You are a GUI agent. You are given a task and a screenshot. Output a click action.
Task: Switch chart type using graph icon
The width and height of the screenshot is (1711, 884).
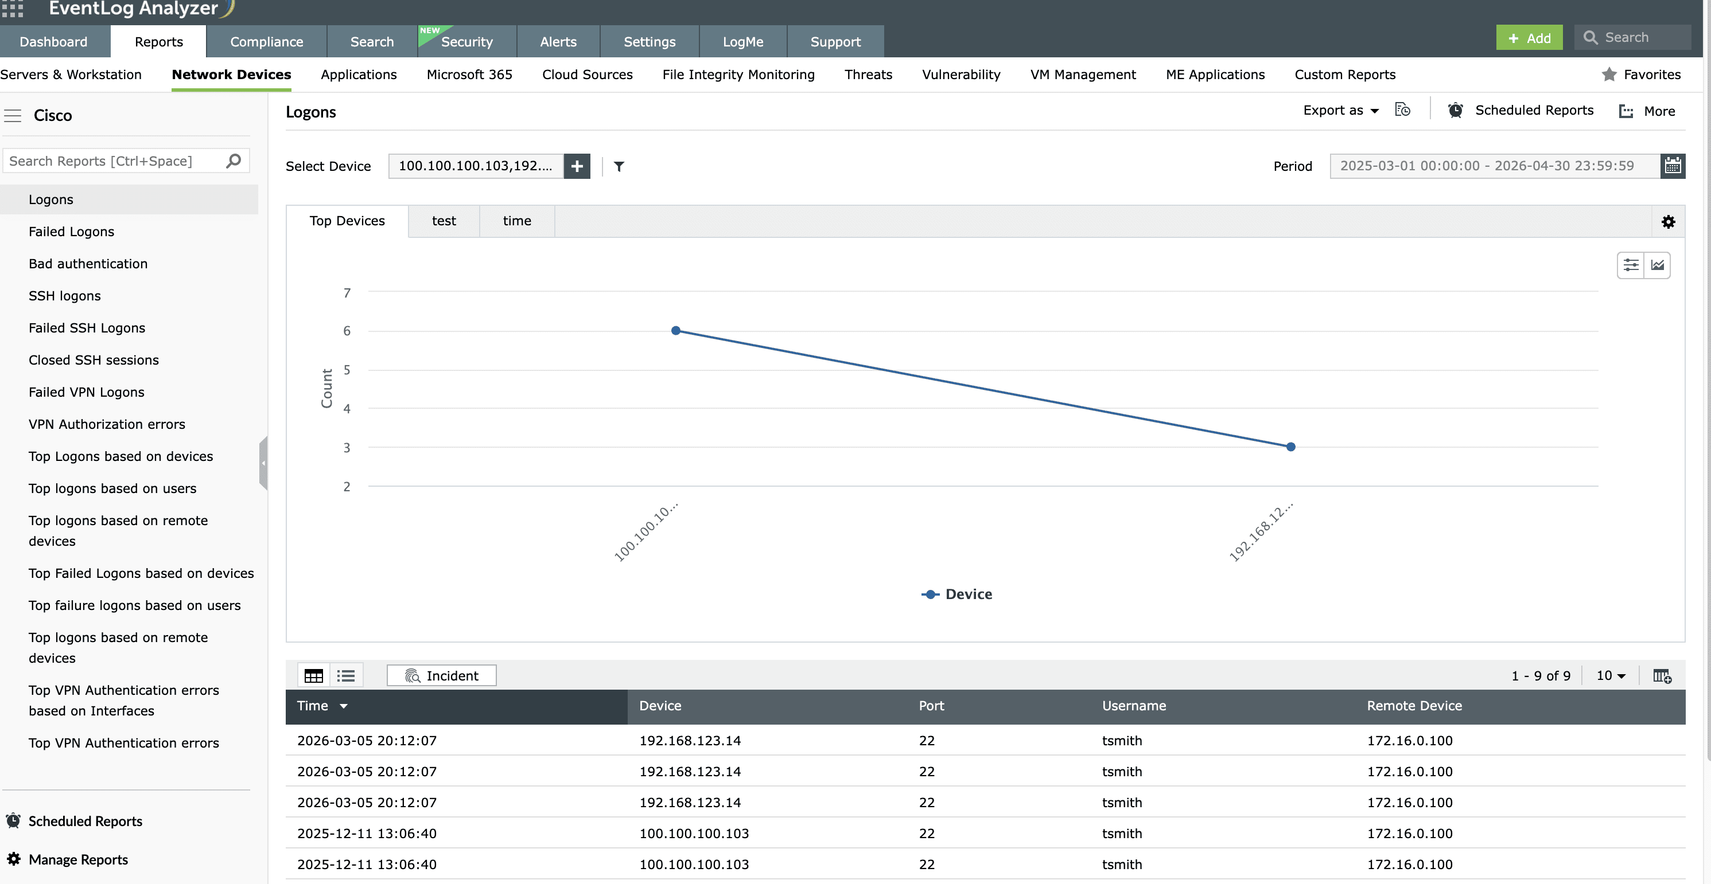pos(1657,265)
